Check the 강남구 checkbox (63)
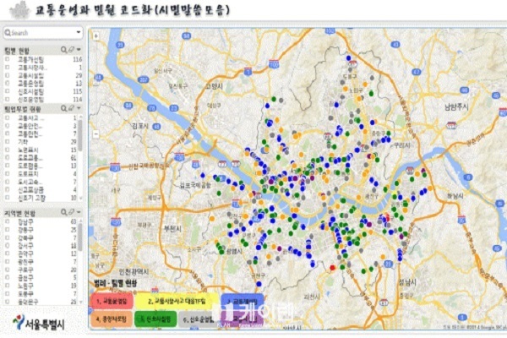507x338 pixels. click(x=7, y=221)
